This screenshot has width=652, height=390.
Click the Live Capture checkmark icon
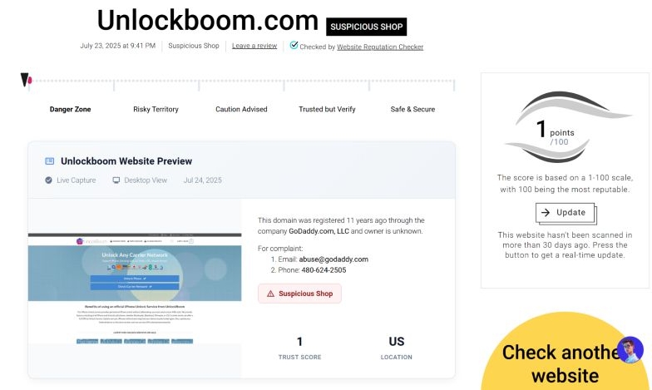point(48,180)
